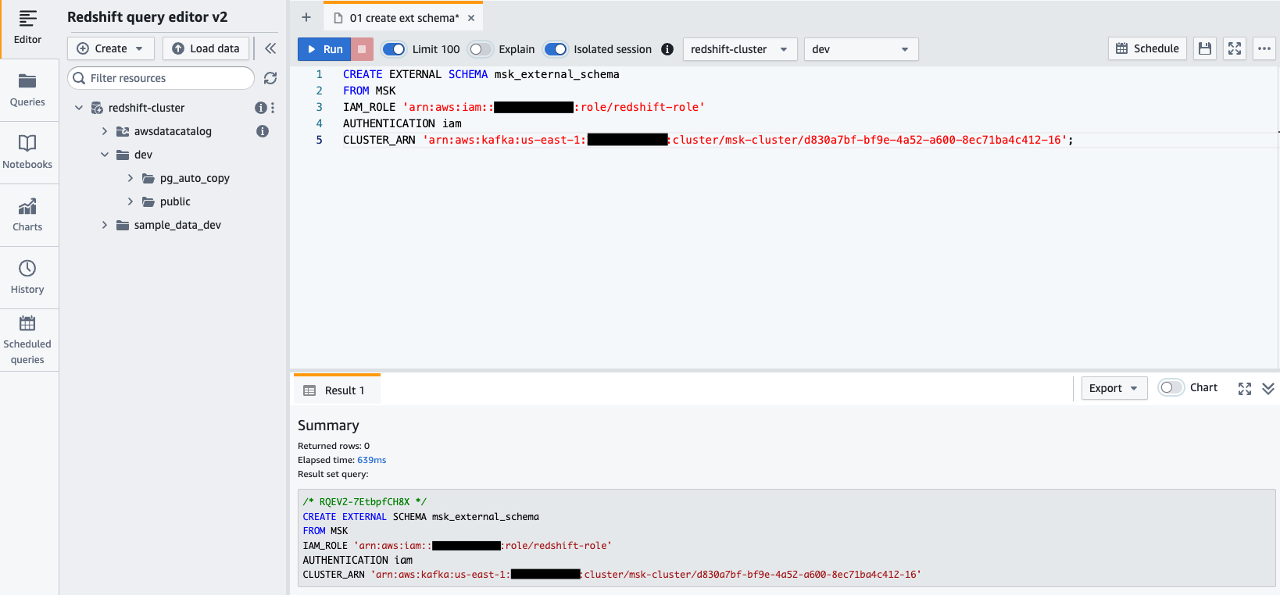The width and height of the screenshot is (1280, 595).
Task: Add a new editor tab
Action: pyautogui.click(x=306, y=17)
